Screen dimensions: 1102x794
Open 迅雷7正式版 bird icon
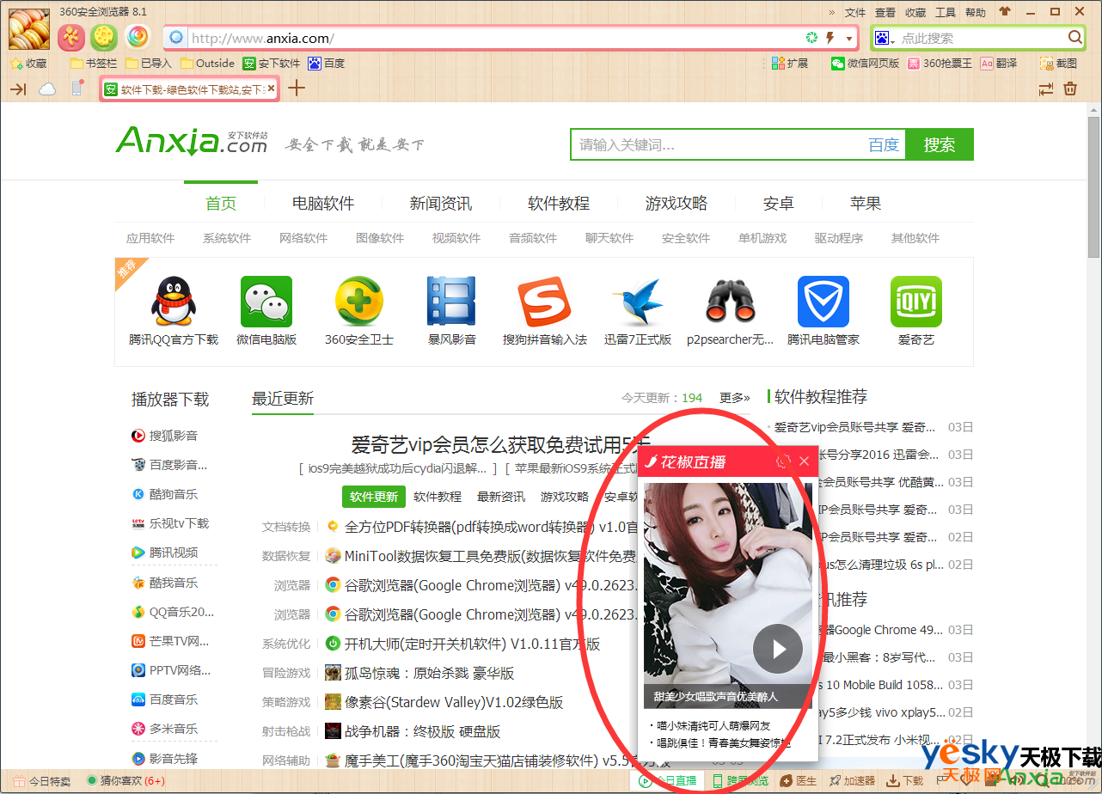point(638,302)
